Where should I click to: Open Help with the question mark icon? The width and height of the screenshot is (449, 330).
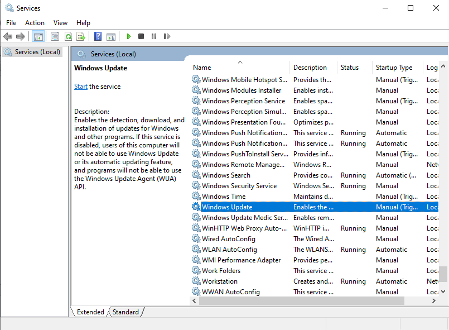point(98,36)
